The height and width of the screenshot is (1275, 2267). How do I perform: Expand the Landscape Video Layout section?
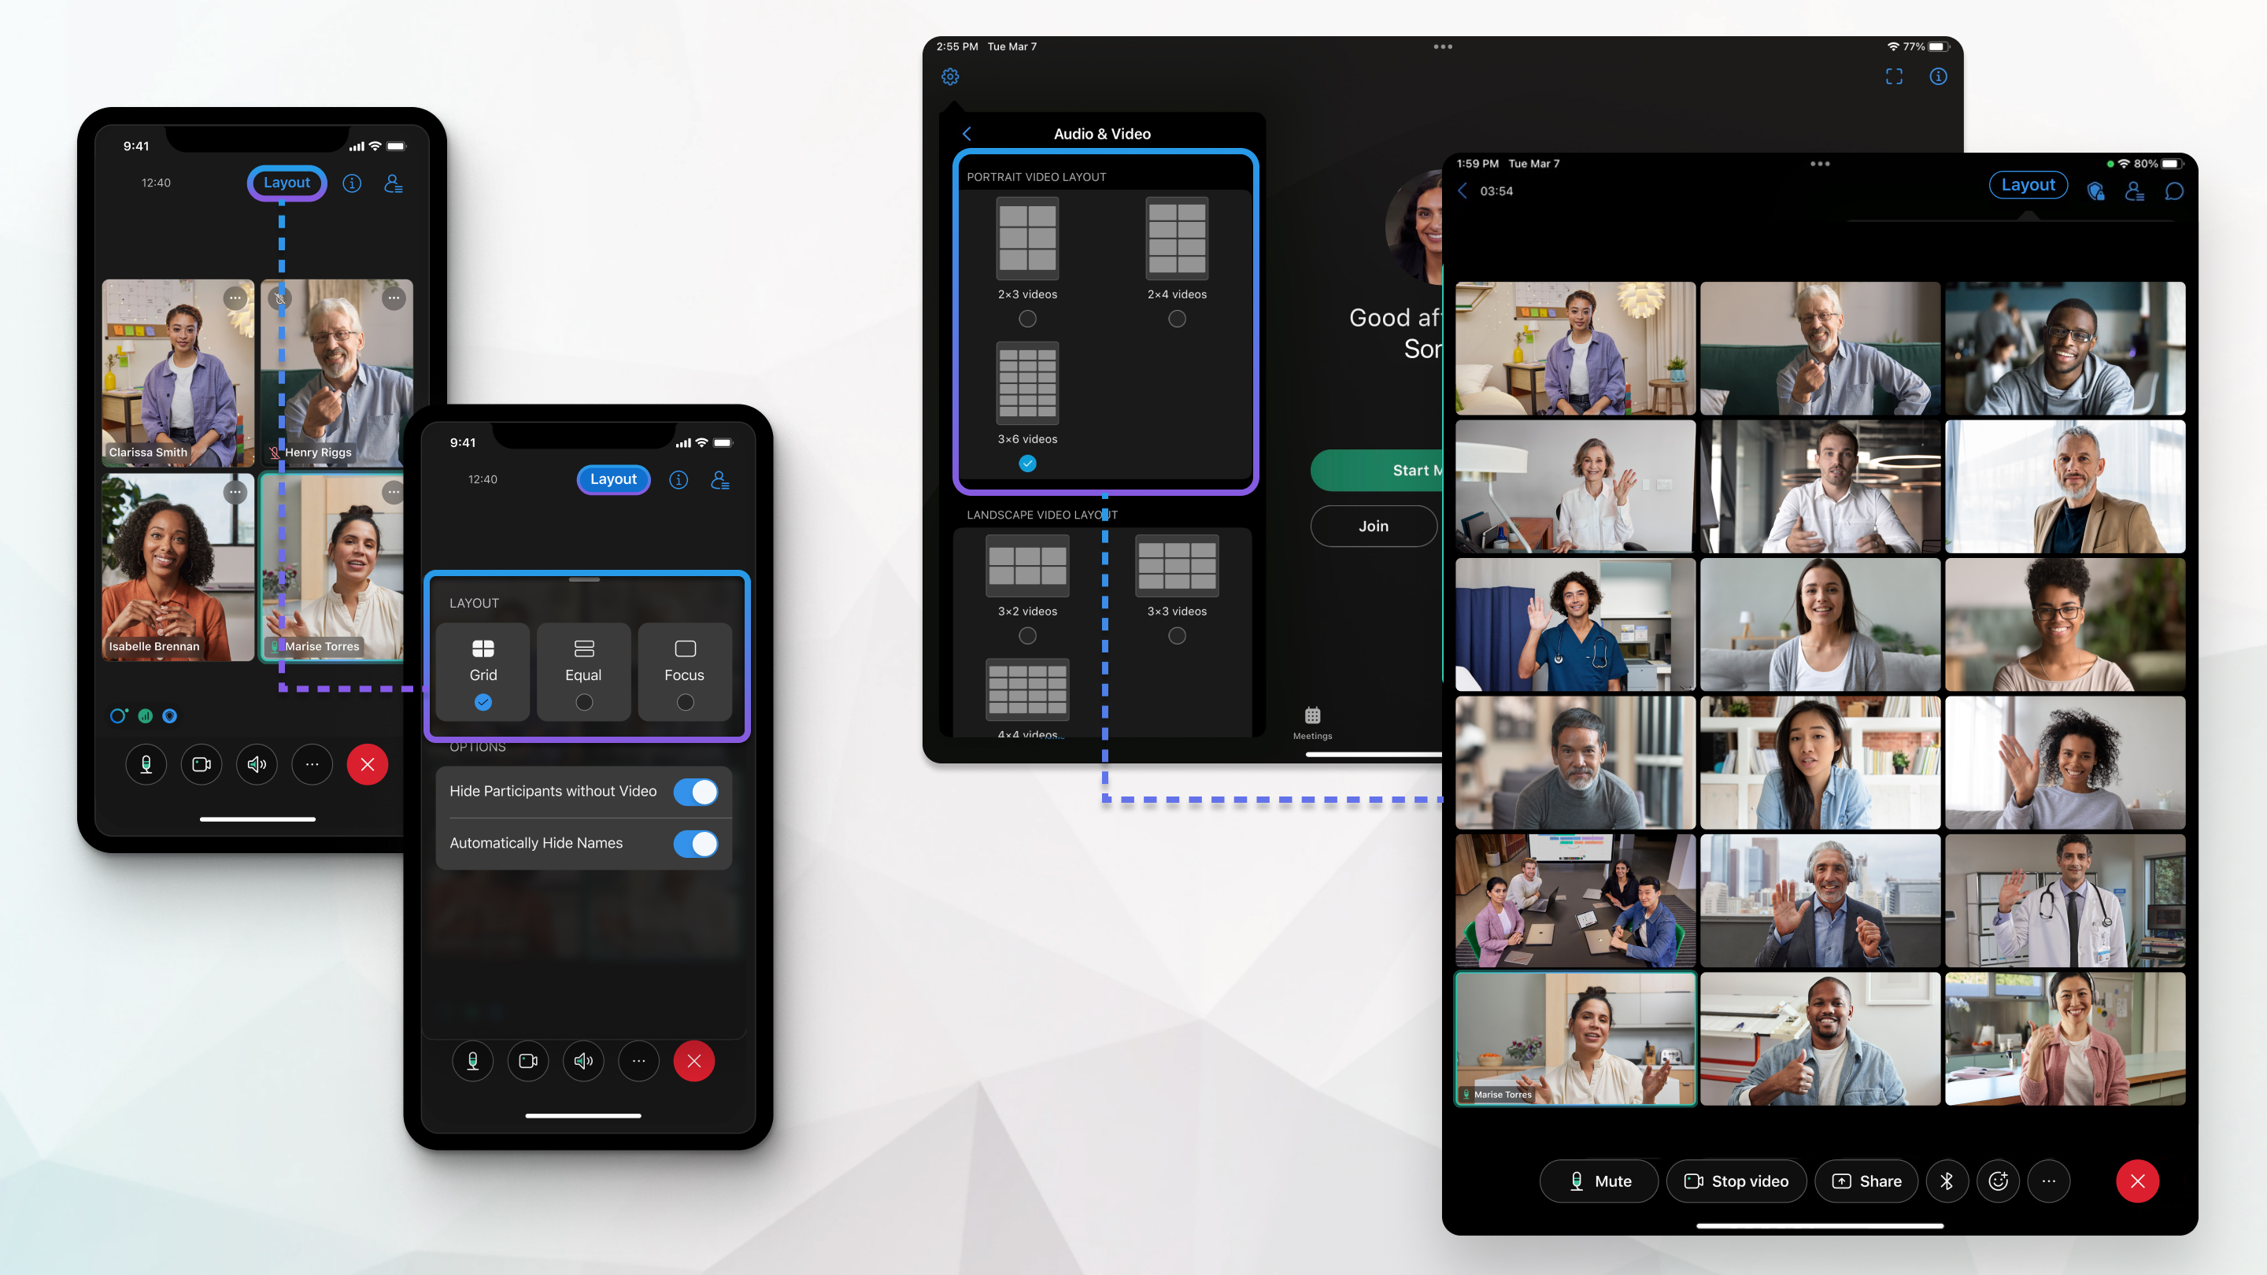point(1038,516)
